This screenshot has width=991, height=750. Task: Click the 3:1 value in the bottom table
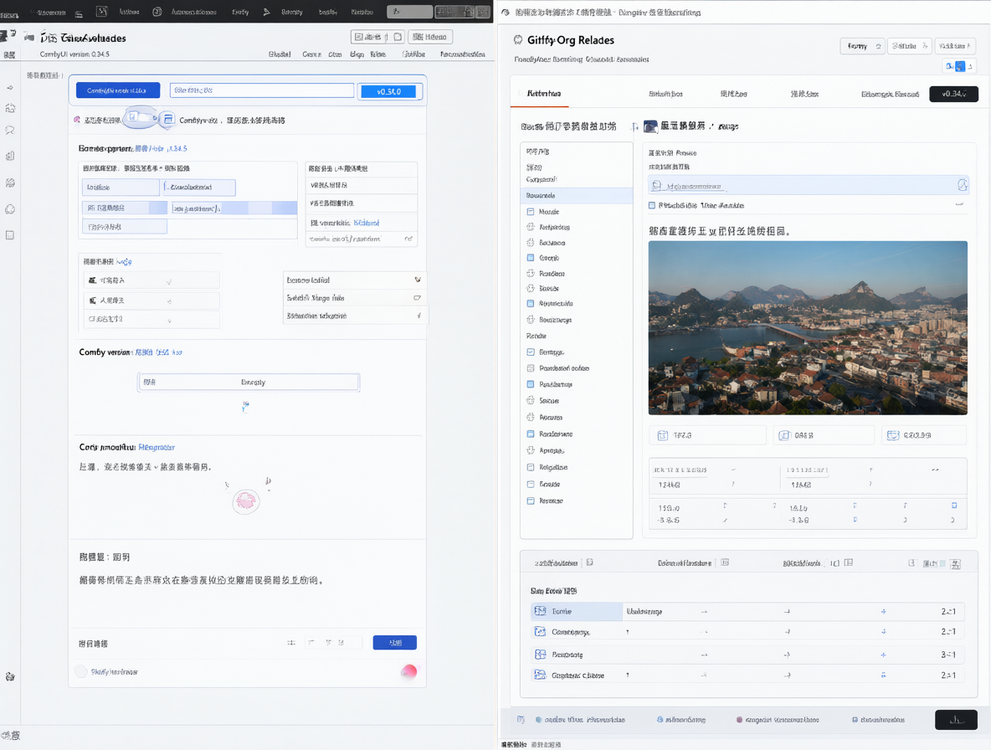tap(948, 655)
